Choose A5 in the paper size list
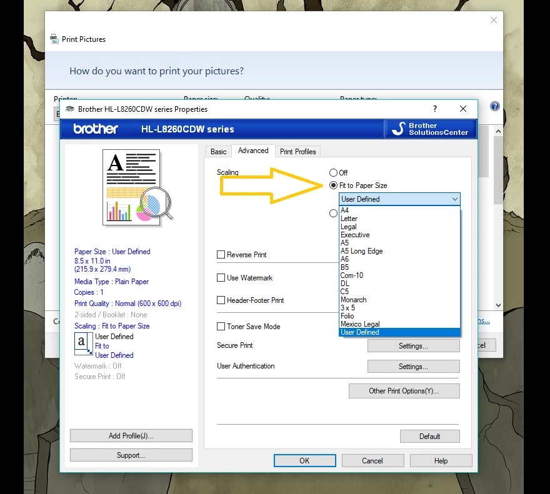Viewport: 550px width, 494px height. click(x=399, y=242)
